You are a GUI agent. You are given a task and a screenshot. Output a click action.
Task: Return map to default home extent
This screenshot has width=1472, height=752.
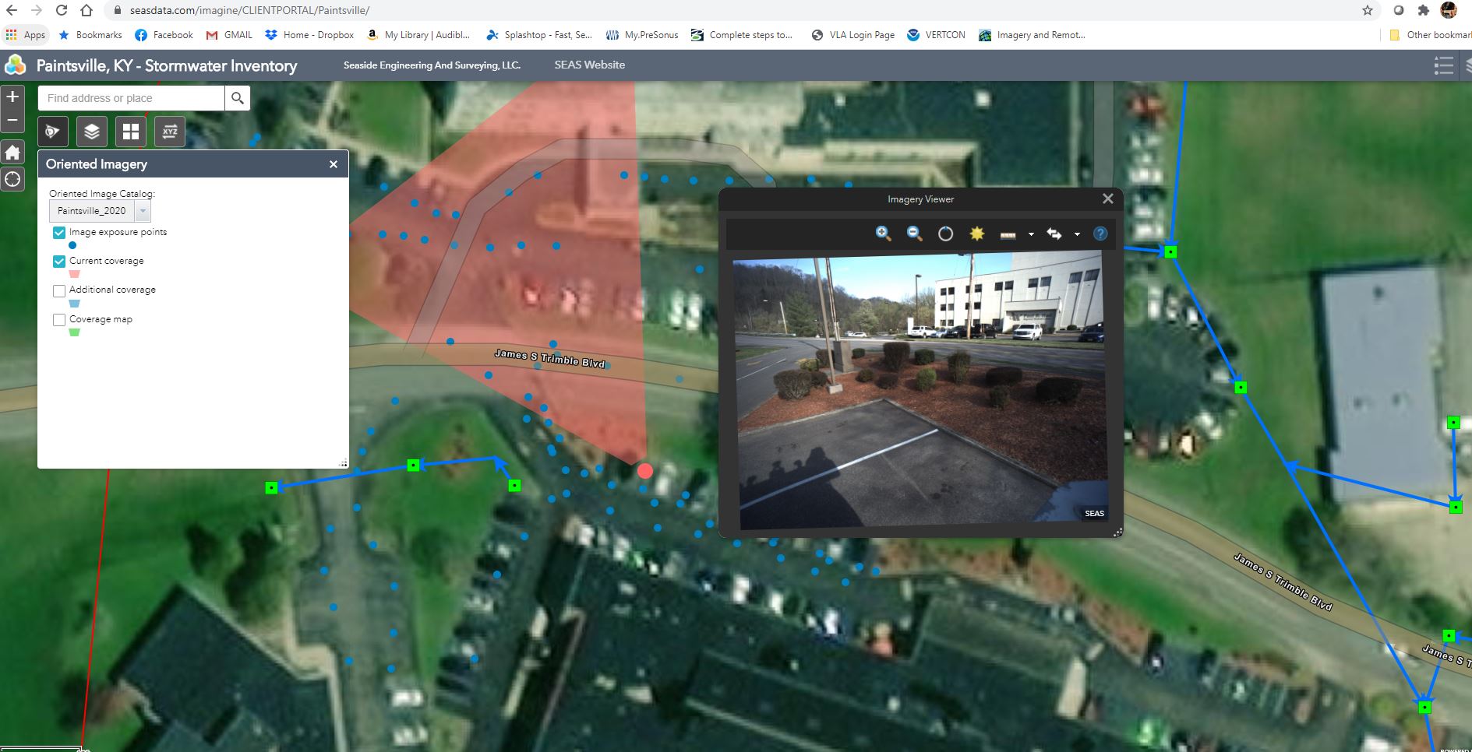pyautogui.click(x=12, y=153)
